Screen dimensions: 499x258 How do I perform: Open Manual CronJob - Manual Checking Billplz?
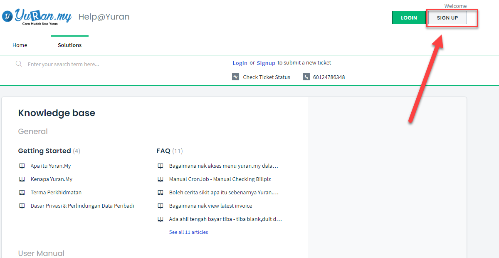(220, 179)
